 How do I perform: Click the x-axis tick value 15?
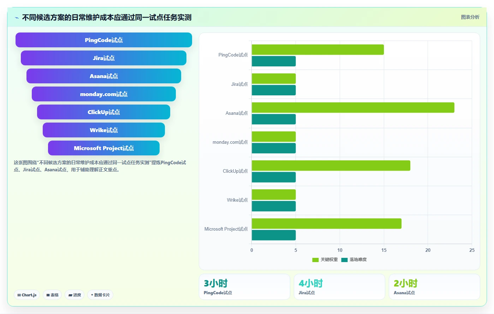coord(384,250)
